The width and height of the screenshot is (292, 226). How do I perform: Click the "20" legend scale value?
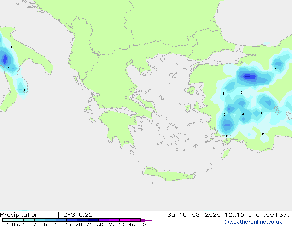click(79, 224)
